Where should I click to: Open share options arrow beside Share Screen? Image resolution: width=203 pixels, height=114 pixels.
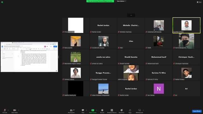pos(97,110)
